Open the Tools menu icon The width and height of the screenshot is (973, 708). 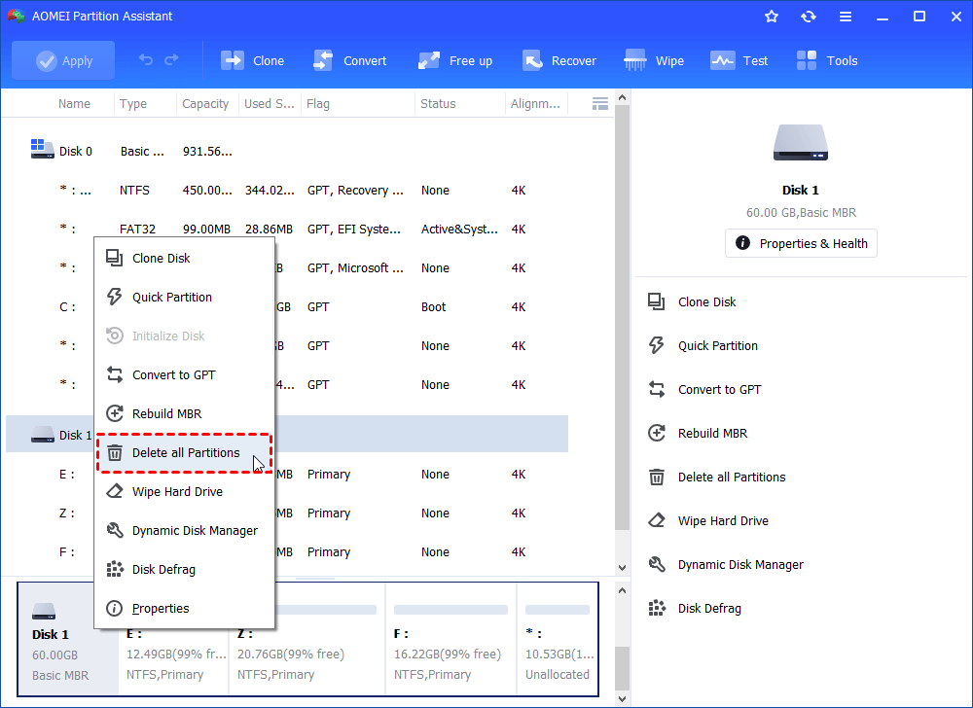point(826,59)
